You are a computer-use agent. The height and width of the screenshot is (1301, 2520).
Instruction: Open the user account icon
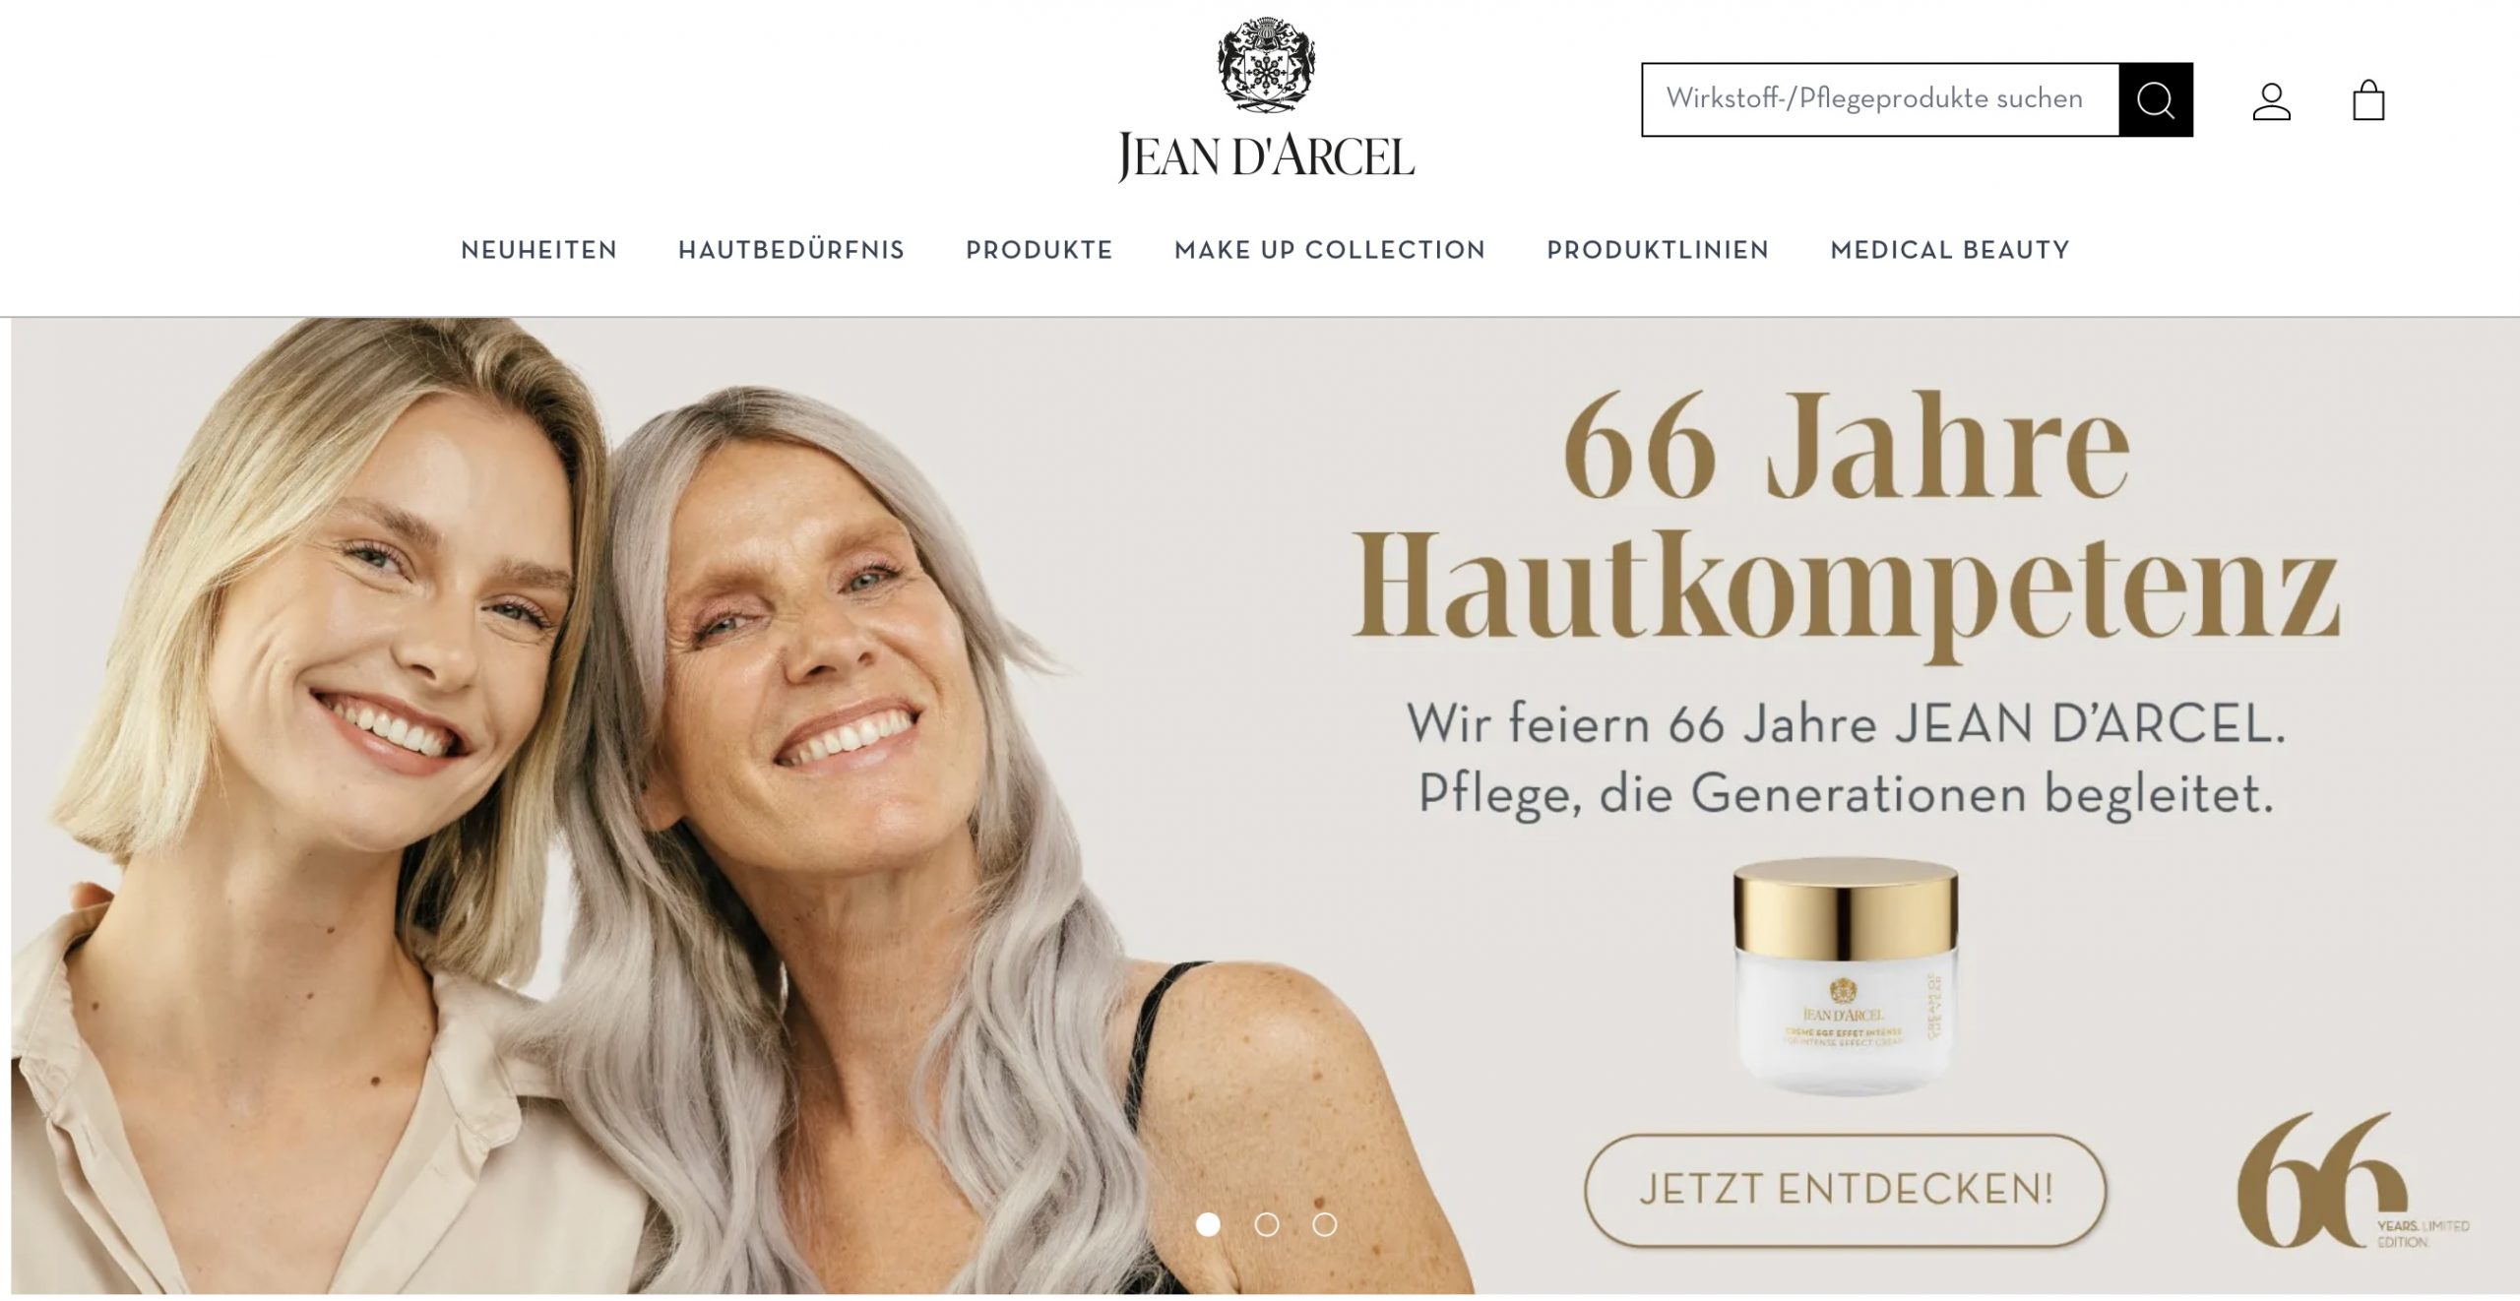[x=2271, y=100]
